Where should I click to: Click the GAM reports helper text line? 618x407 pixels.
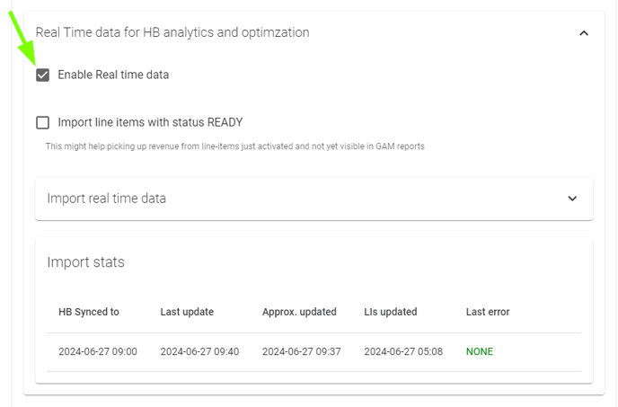235,146
